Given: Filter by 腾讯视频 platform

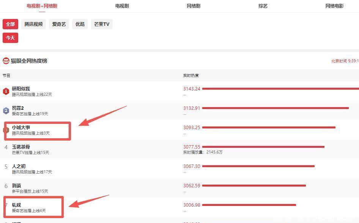Looking at the screenshot, I should coord(33,24).
